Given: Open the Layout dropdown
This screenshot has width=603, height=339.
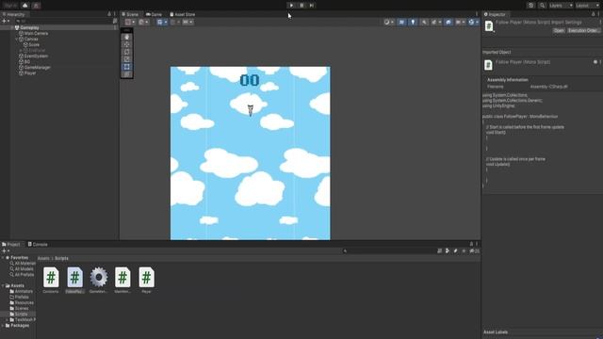Looking at the screenshot, I should [x=588, y=6].
